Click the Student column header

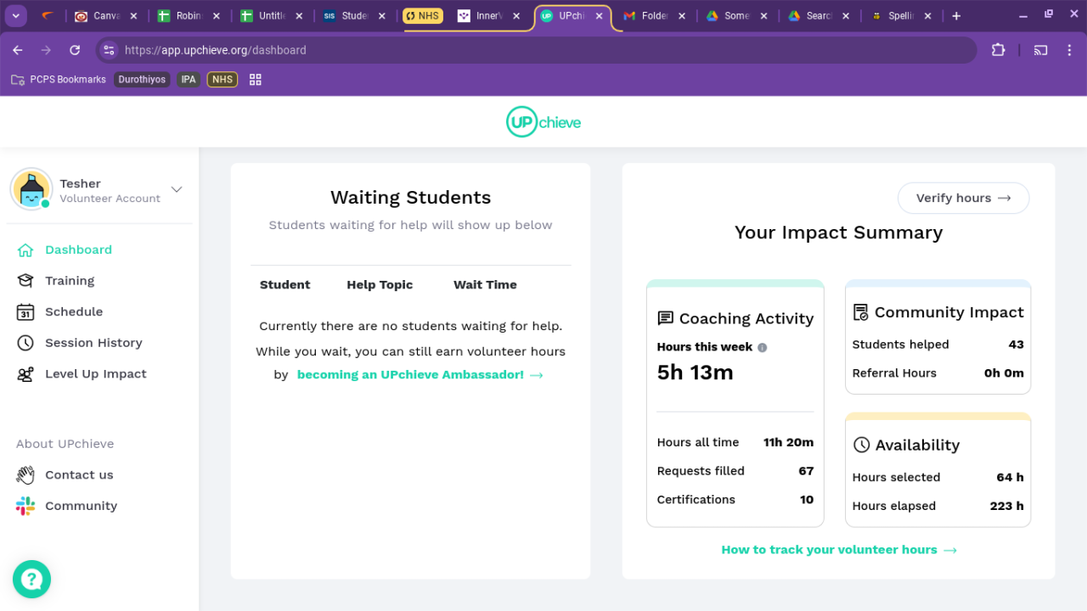click(x=284, y=285)
